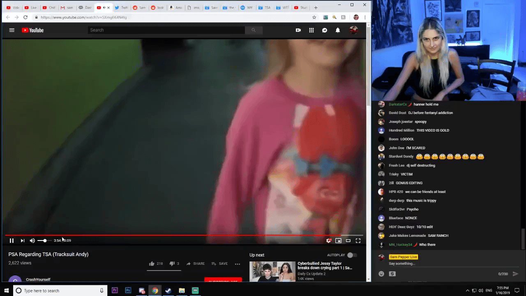Open the more actions three-dot menu
This screenshot has width=526, height=296.
[x=237, y=264]
